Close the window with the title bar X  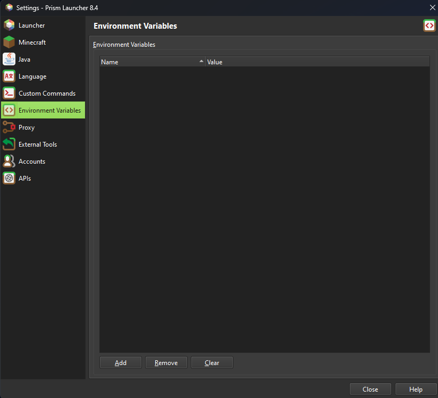tap(432, 7)
